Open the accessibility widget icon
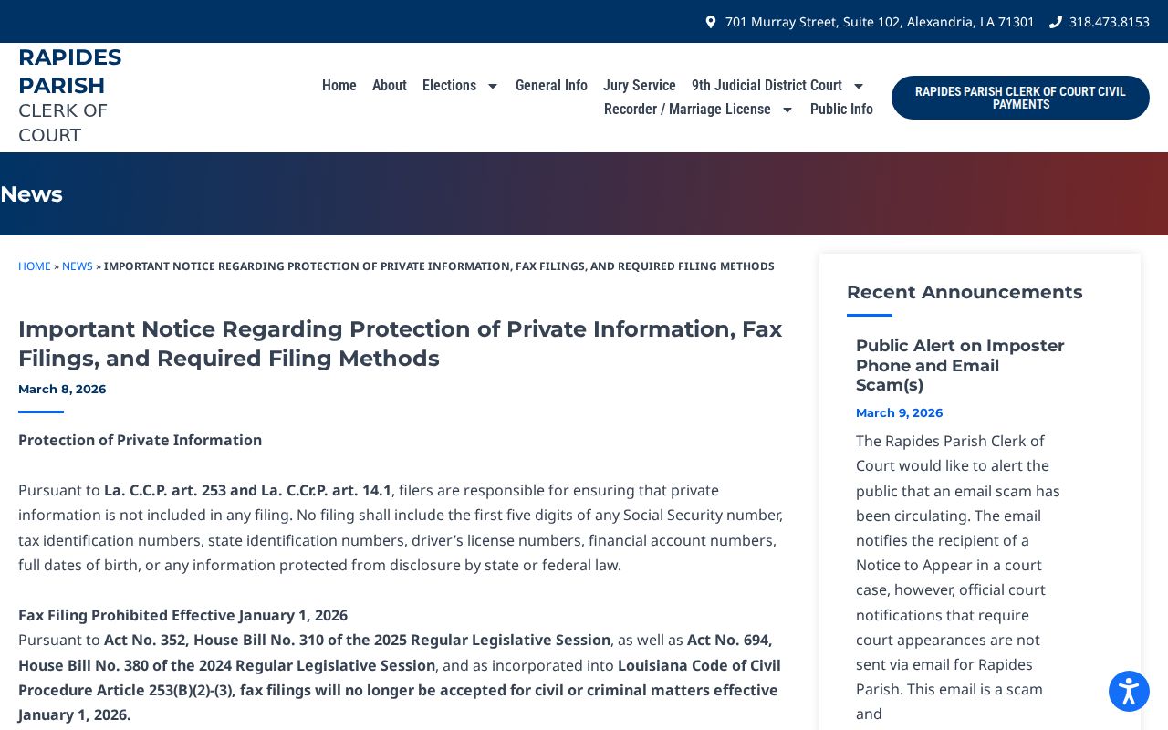1168x730 pixels. [1129, 692]
